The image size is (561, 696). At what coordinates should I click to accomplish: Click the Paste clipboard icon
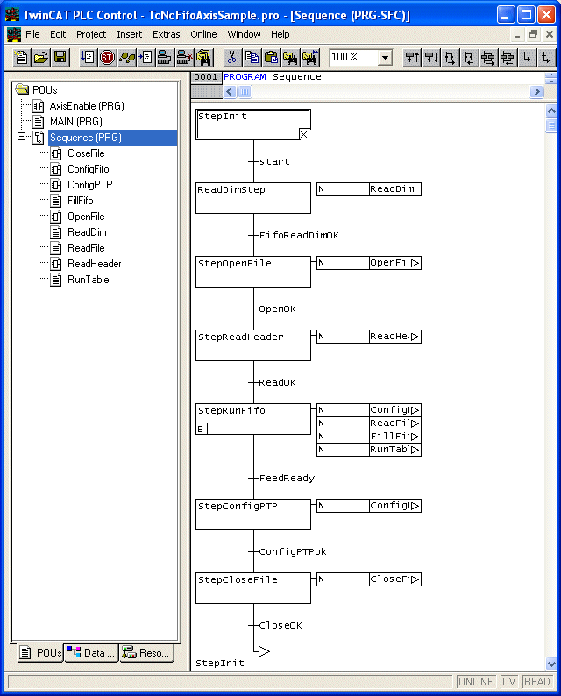270,58
